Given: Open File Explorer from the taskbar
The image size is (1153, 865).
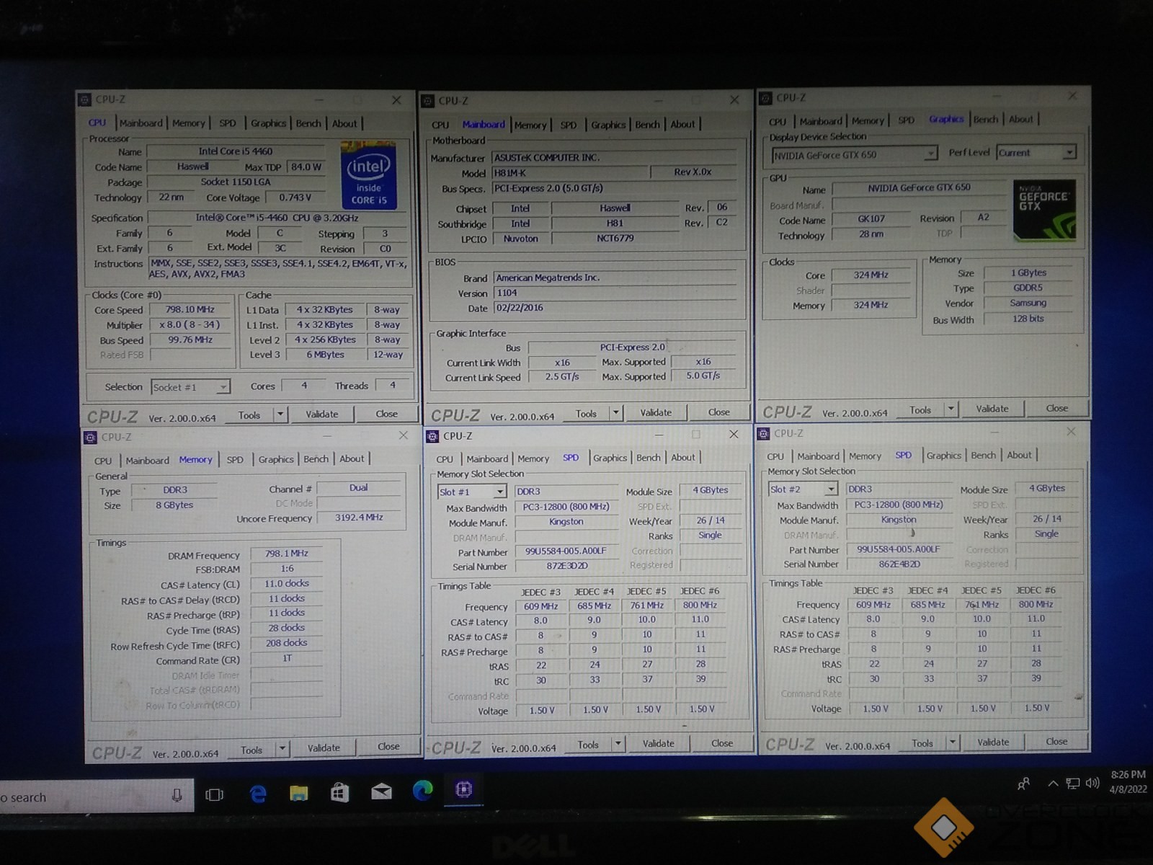Looking at the screenshot, I should click(x=298, y=794).
